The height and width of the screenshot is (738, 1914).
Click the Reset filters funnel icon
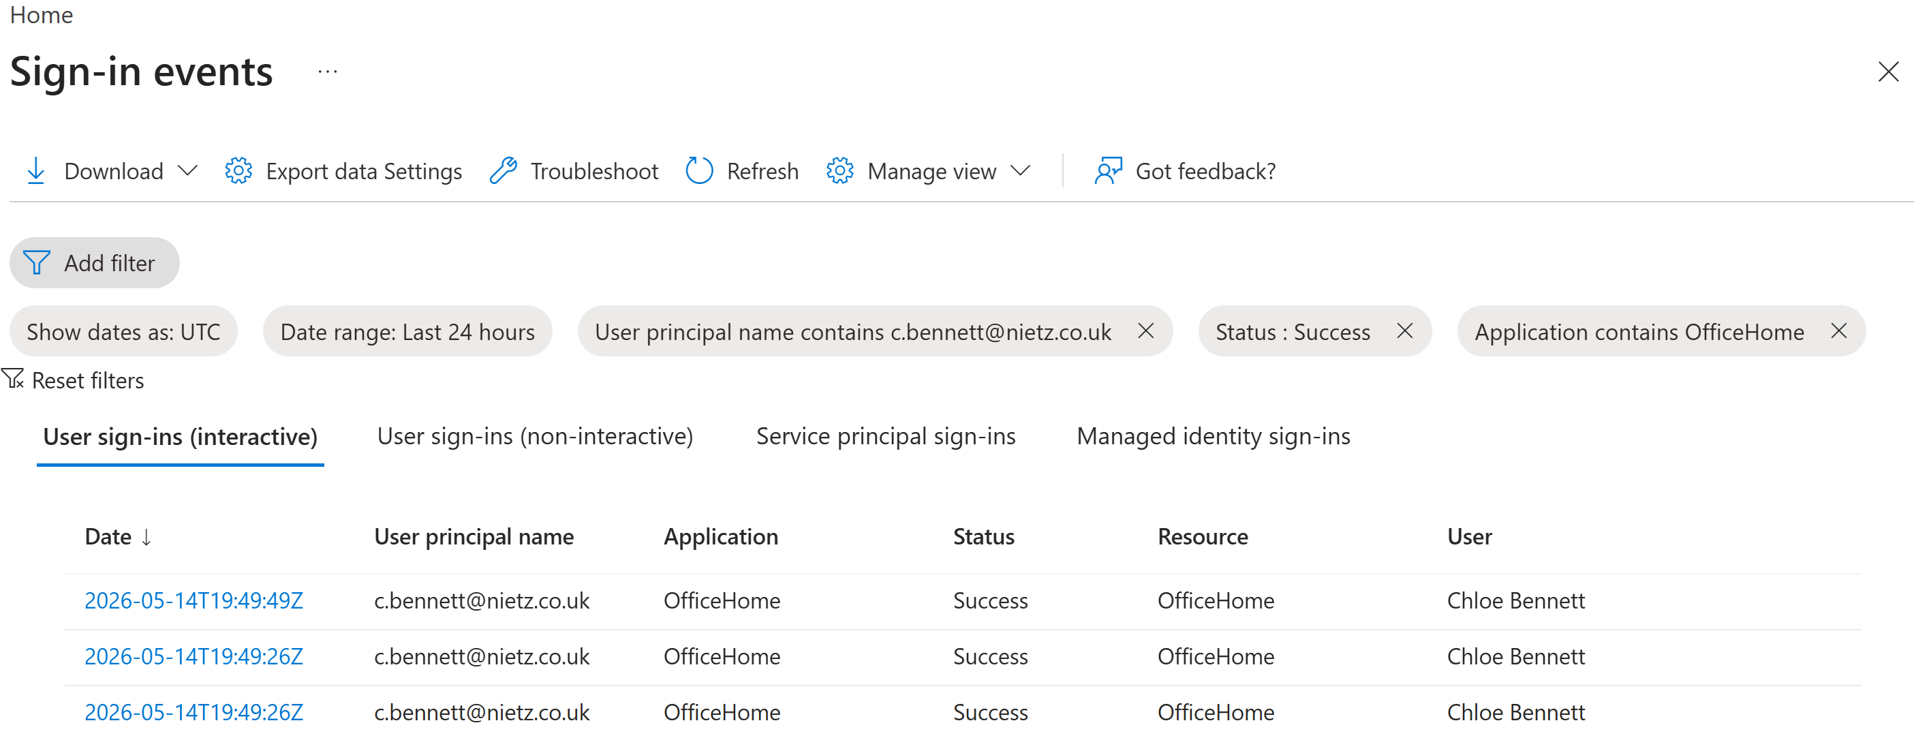13,379
